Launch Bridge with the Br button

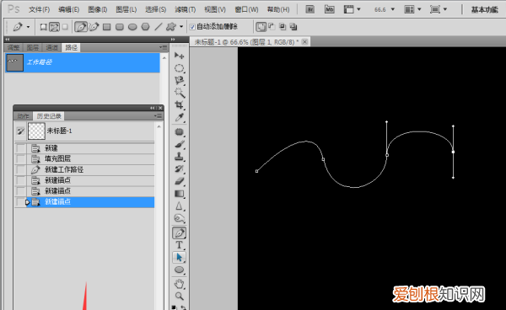click(x=310, y=9)
